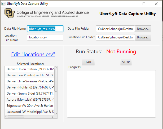The width and height of the screenshot is (163, 129).
Task: Click the app icon in the title bar
Action: (x=3, y=4)
